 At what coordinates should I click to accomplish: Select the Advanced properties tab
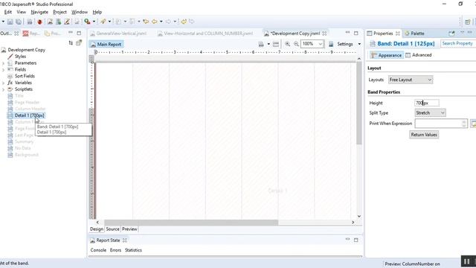pyautogui.click(x=419, y=55)
